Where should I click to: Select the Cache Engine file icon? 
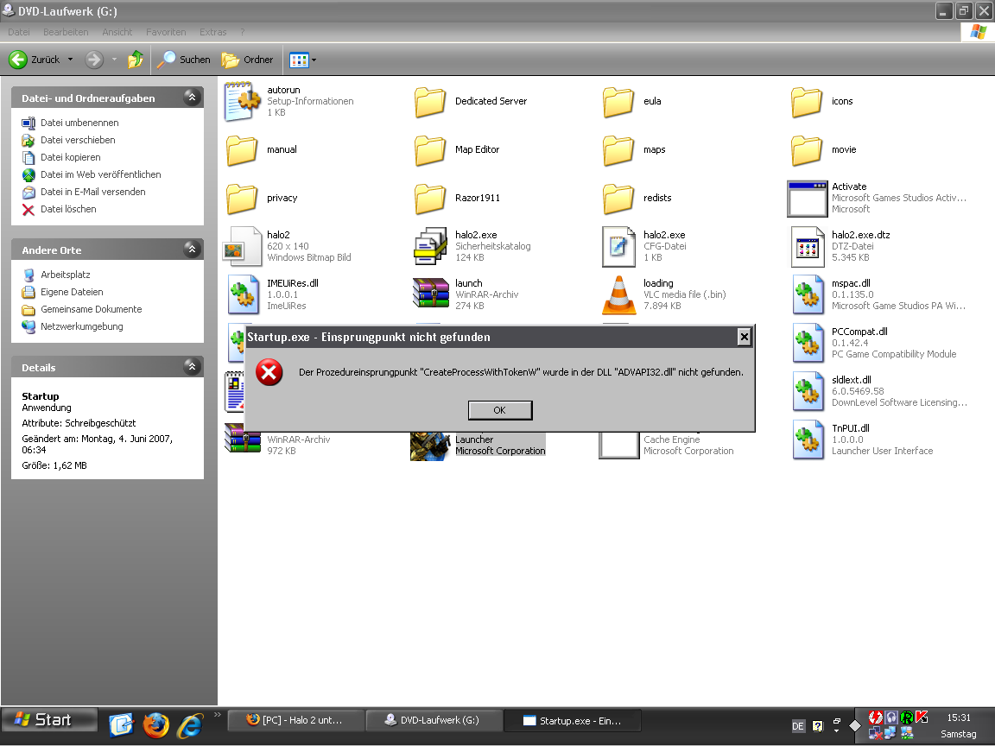(x=618, y=445)
